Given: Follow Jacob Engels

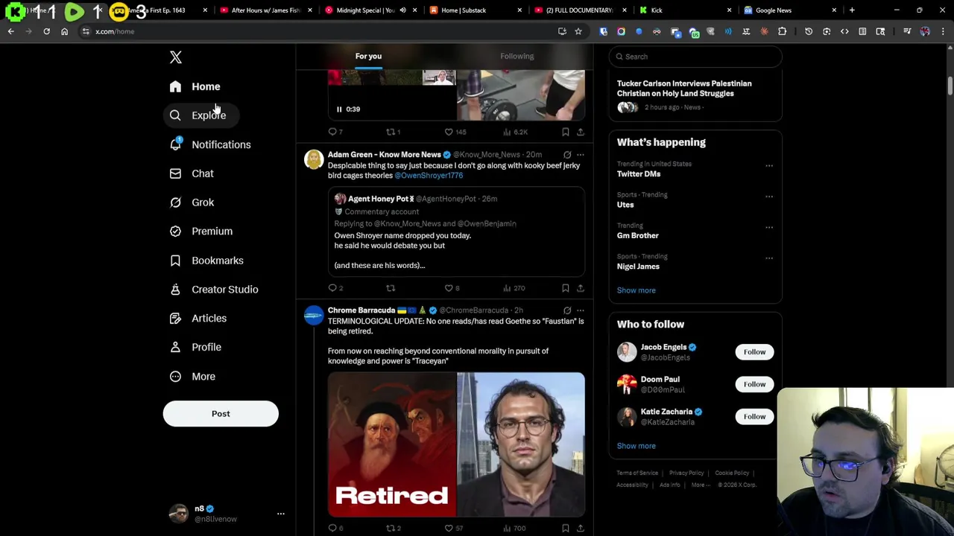Looking at the screenshot, I should click(754, 352).
